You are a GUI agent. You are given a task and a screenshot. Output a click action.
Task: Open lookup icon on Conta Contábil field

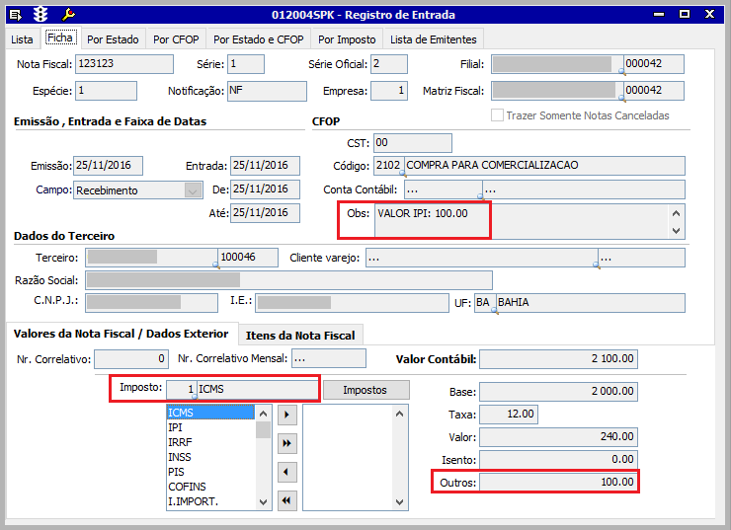pos(481,196)
